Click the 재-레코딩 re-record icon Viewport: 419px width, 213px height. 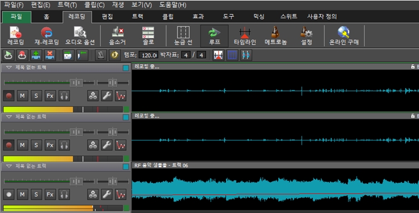point(46,35)
